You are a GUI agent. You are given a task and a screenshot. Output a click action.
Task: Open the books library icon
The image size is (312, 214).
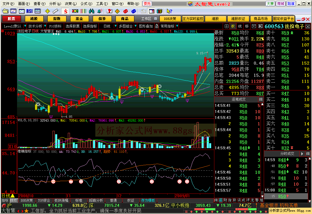[159, 11]
